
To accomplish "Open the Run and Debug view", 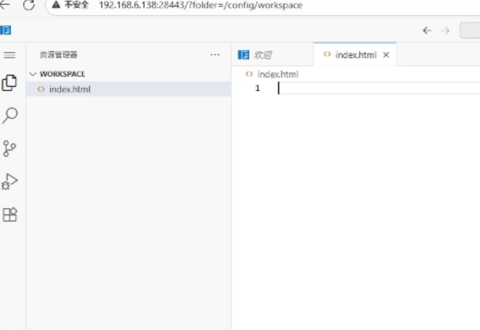I will click(x=10, y=181).
